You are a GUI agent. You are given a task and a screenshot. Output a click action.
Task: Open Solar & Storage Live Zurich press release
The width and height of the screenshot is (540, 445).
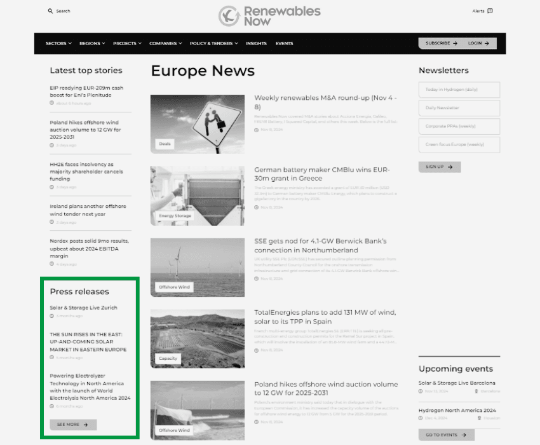point(83,308)
